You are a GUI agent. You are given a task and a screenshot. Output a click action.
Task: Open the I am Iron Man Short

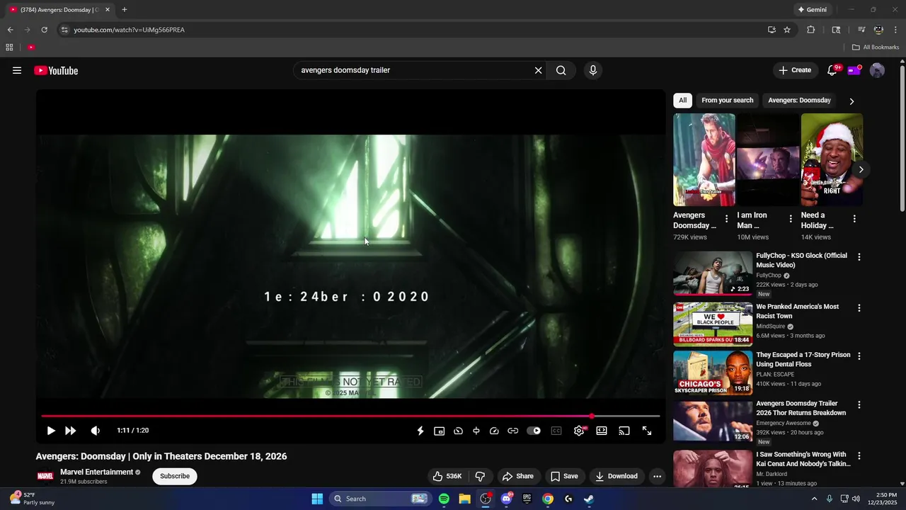(768, 160)
